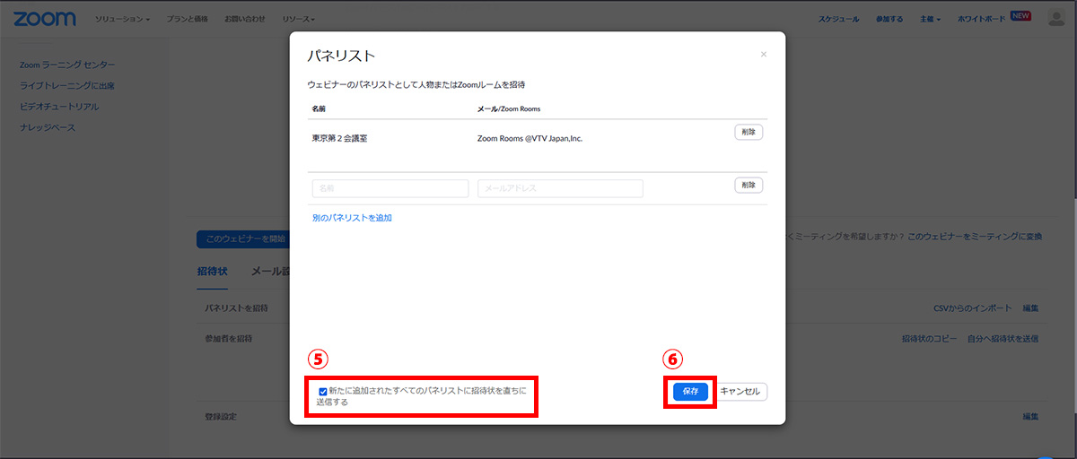Start webinar with このウェビナーを開始
The image size is (1077, 459).
pos(245,239)
